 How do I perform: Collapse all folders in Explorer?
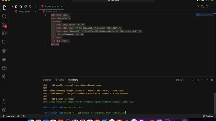coord(30,6)
